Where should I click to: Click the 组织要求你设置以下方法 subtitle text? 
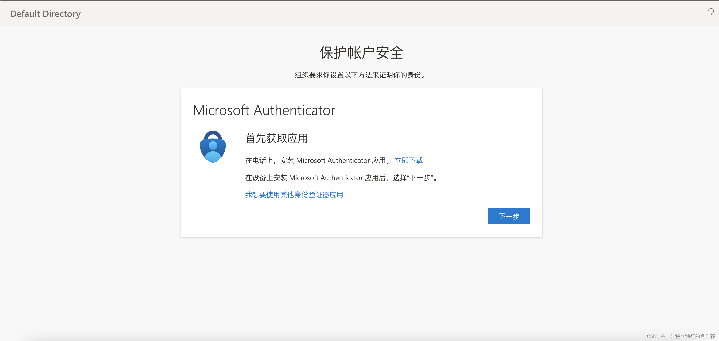[x=360, y=75]
